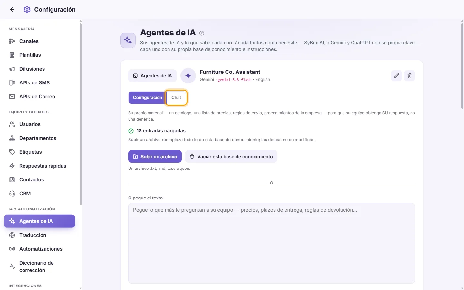
Task: Click the Difusiones megaphone icon
Action: point(12,69)
